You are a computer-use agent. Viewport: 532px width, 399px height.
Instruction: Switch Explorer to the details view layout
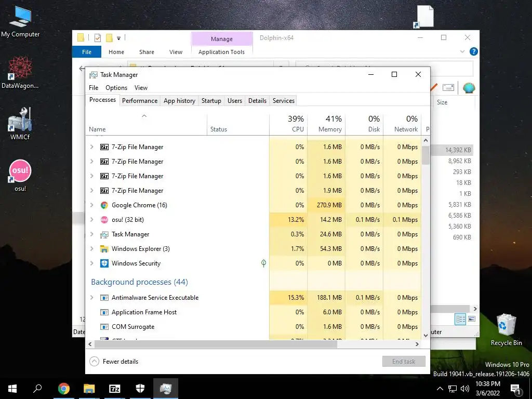tap(460, 320)
